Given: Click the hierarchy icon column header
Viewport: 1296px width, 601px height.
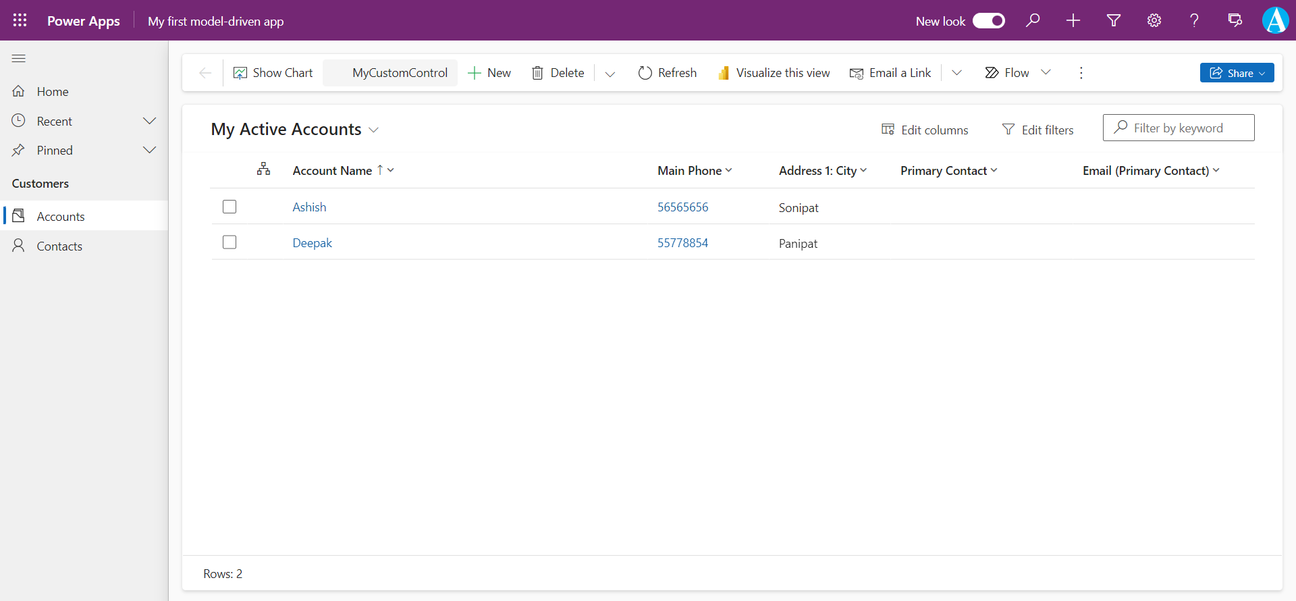Looking at the screenshot, I should click(263, 169).
